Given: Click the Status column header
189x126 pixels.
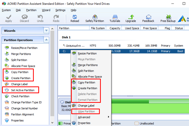Looking at the screenshot, I should click(x=178, y=28).
